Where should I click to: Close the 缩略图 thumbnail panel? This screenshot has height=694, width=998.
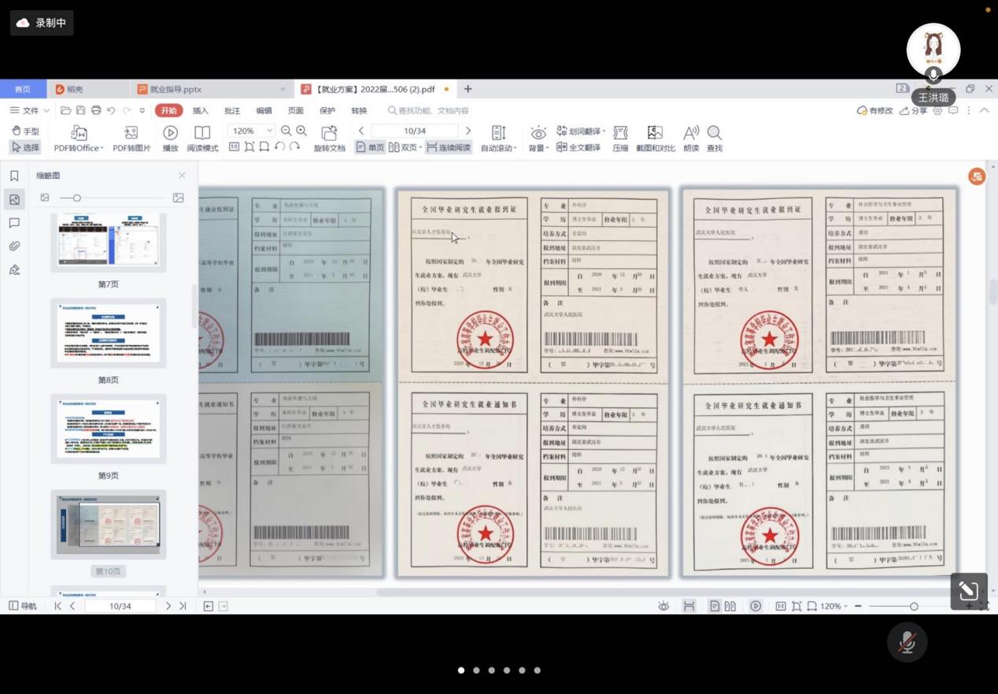(x=182, y=176)
